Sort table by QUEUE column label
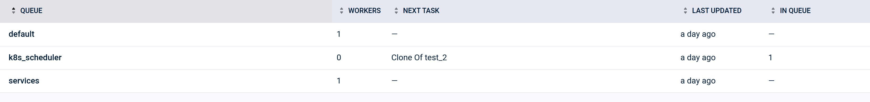870x102 pixels. [x=31, y=11]
